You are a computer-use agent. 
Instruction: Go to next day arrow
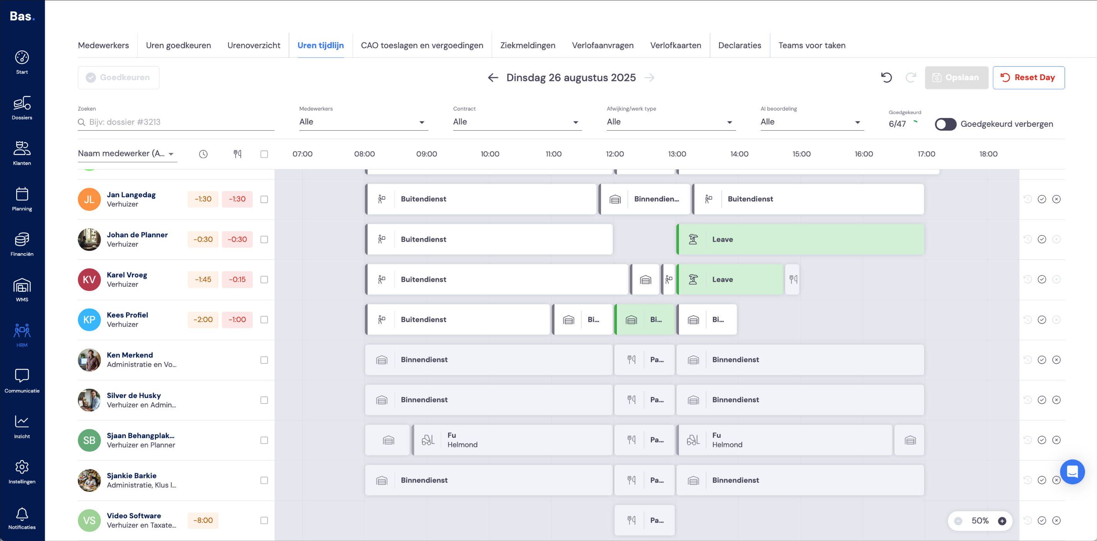[x=649, y=77]
